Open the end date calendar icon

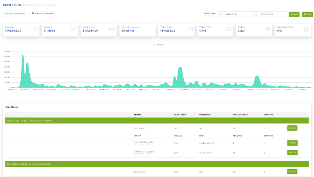pos(256,14)
